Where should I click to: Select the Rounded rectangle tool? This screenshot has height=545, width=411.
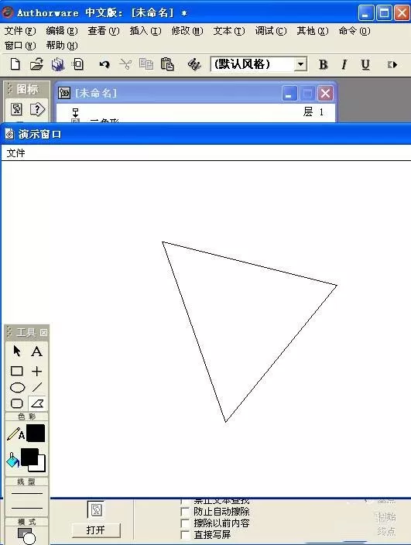pos(17,403)
